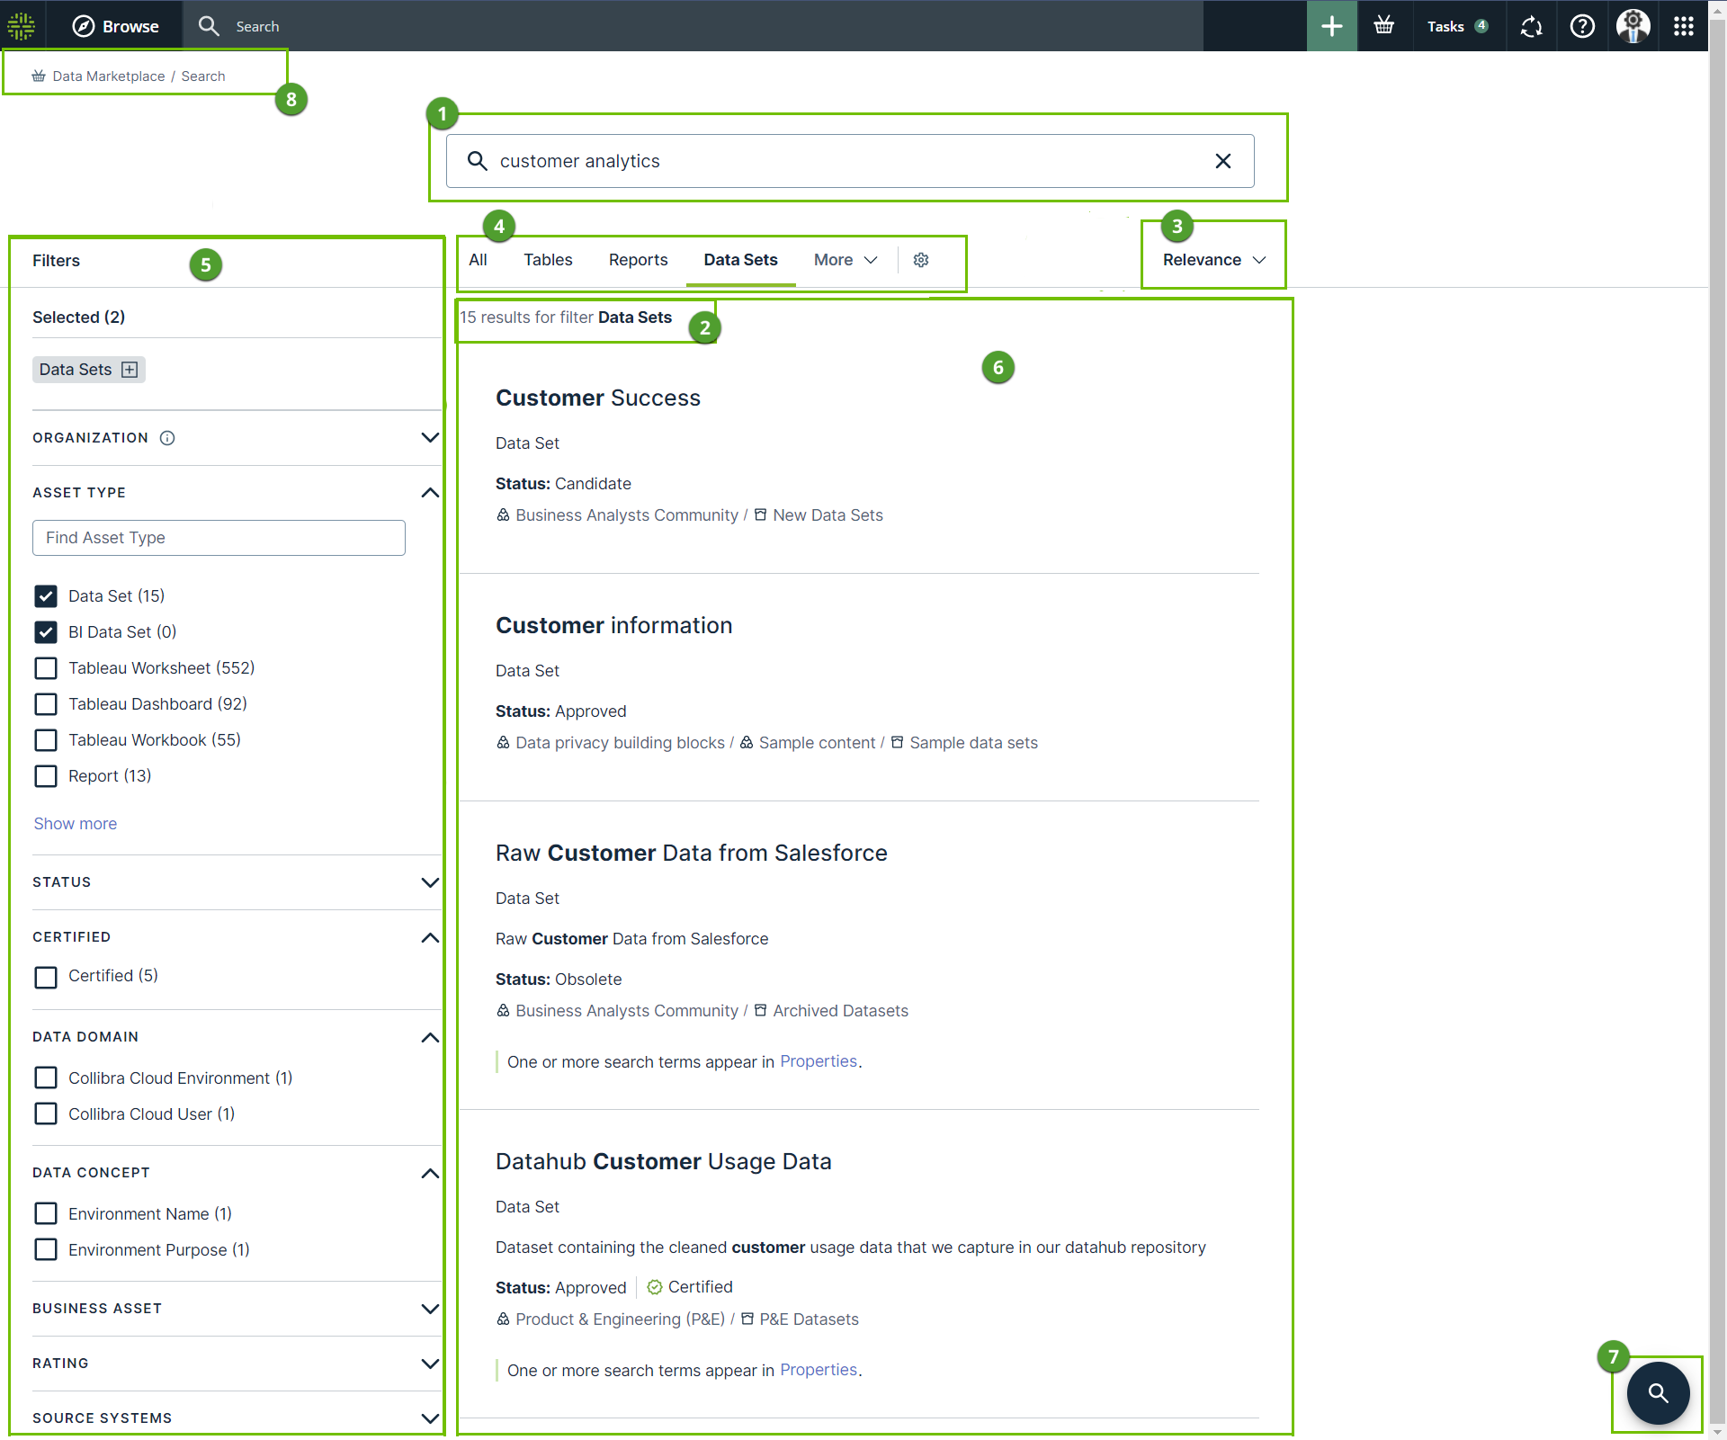1727x1440 pixels.
Task: Click the user profile avatar
Action: [x=1633, y=26]
